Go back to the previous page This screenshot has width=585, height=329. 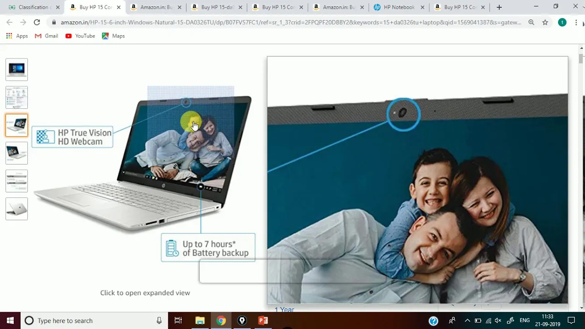pyautogui.click(x=9, y=22)
